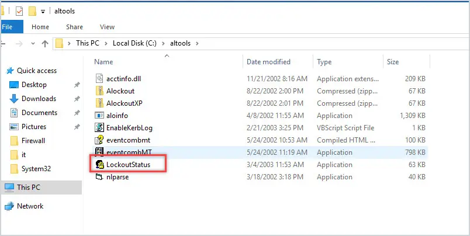Viewport: 470px width, 236px height.
Task: Sort by the Date modified column header
Action: (268, 62)
